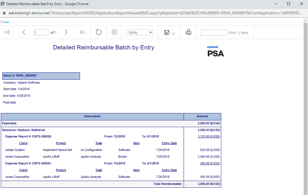Screen dimensions: 308x195
Task: Expand export format dropdown arrow
Action: pos(173,34)
